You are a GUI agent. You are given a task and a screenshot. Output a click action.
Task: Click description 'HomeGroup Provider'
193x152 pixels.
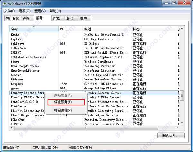pos(99,66)
